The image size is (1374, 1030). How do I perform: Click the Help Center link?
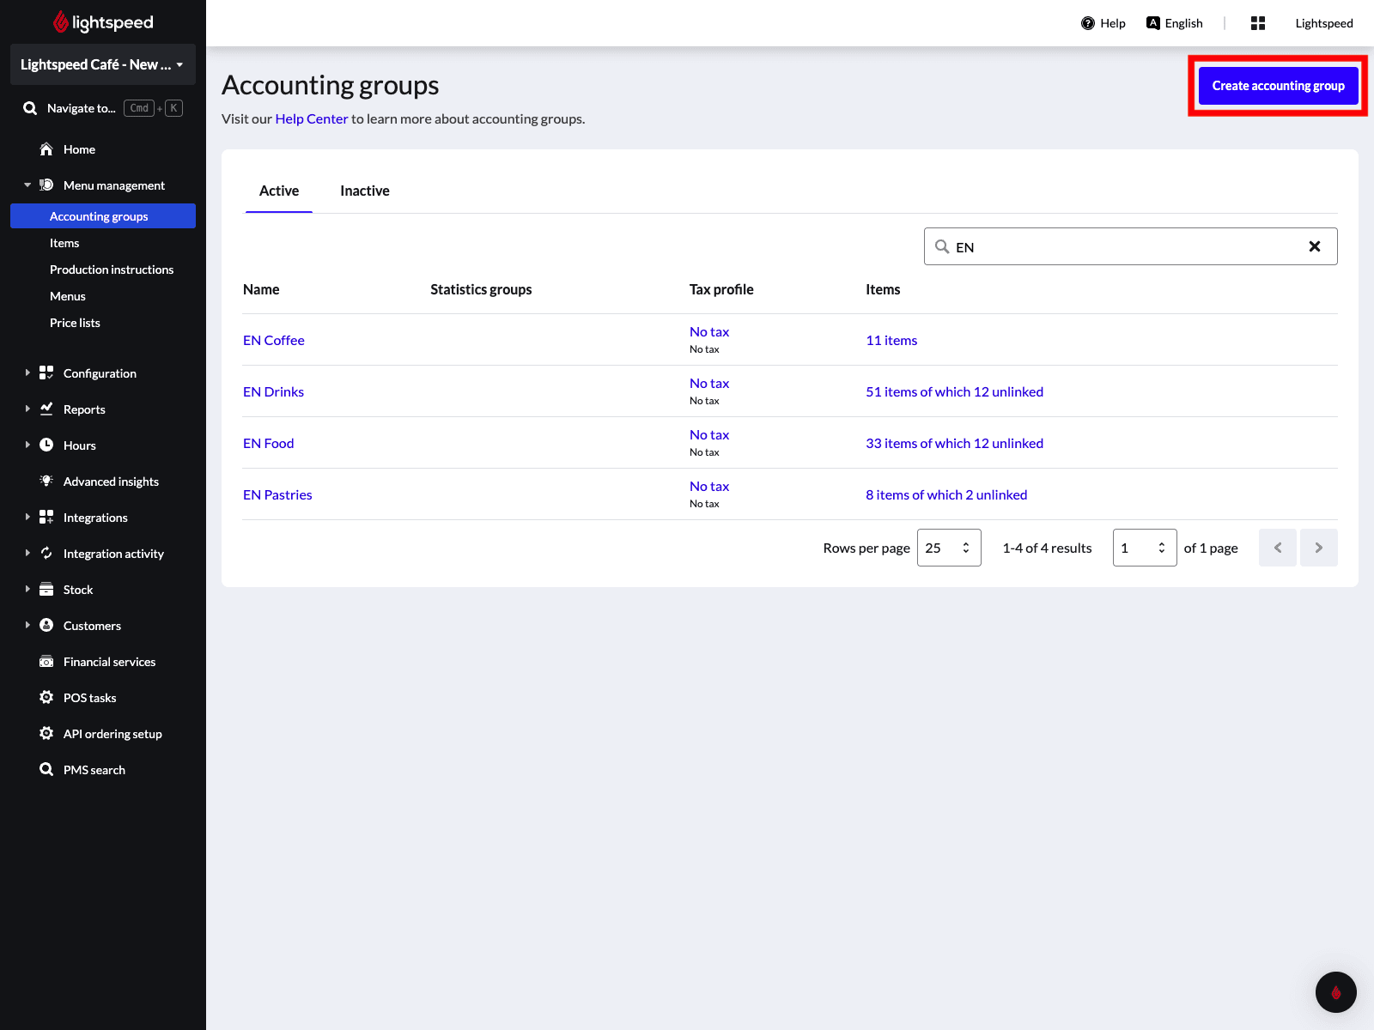pos(311,118)
